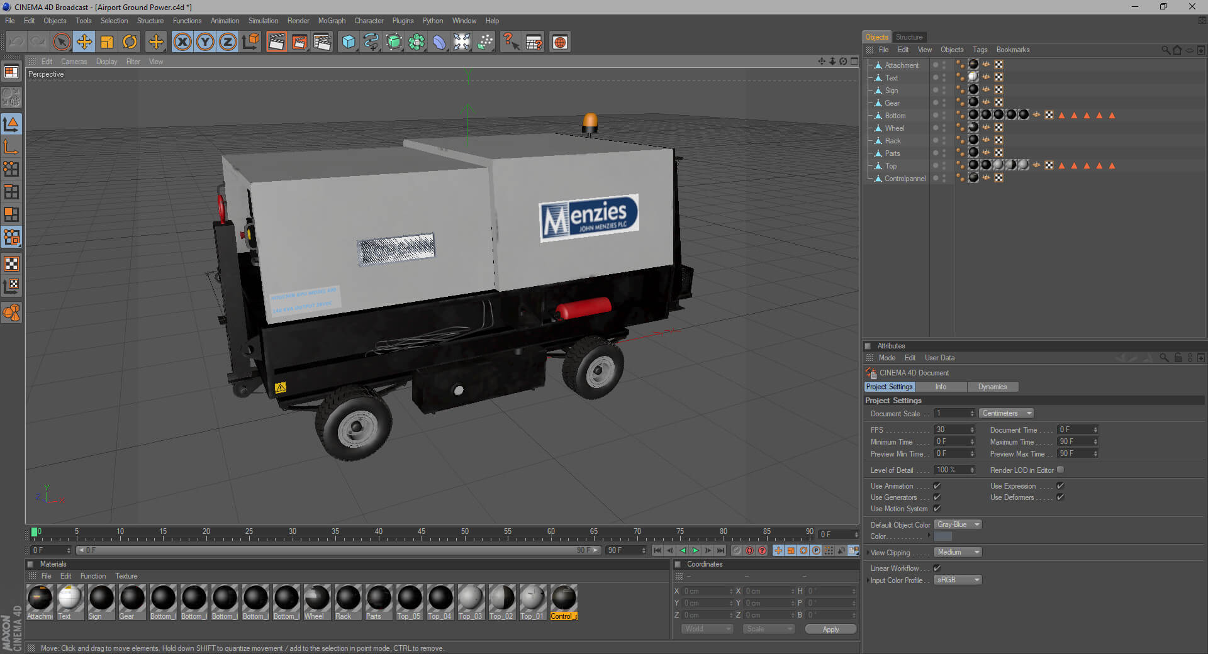Viewport: 1208px width, 654px height.
Task: Open View Clipping Medium dropdown
Action: 957,552
